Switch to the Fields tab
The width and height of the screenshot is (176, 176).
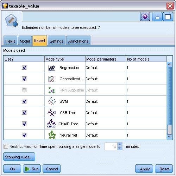(10, 40)
